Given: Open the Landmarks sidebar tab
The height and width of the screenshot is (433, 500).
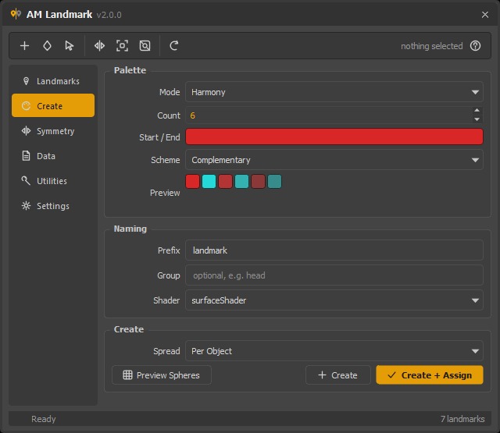Looking at the screenshot, I should [x=53, y=81].
